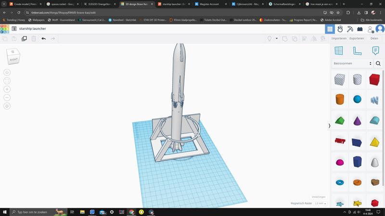This screenshot has width=385, height=216.
Task: Select the Ruler tool
Action: click(357, 51)
